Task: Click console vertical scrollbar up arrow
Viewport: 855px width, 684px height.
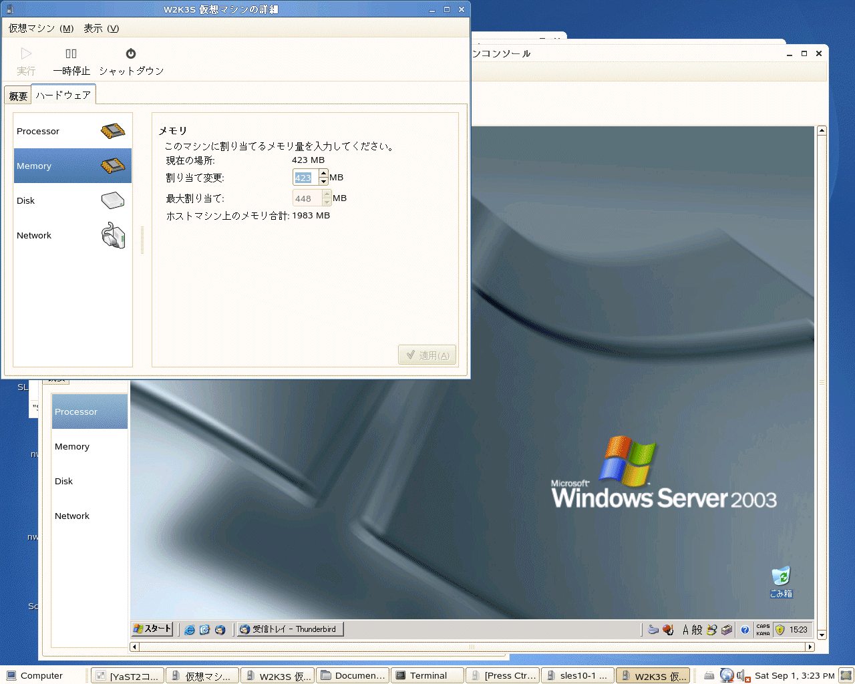Action: 822,131
